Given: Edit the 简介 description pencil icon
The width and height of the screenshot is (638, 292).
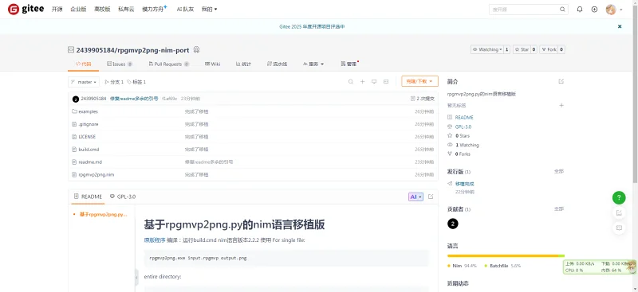Looking at the screenshot, I should [x=561, y=81].
